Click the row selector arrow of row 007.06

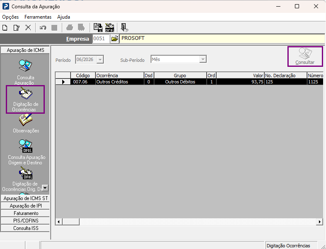pos(63,82)
